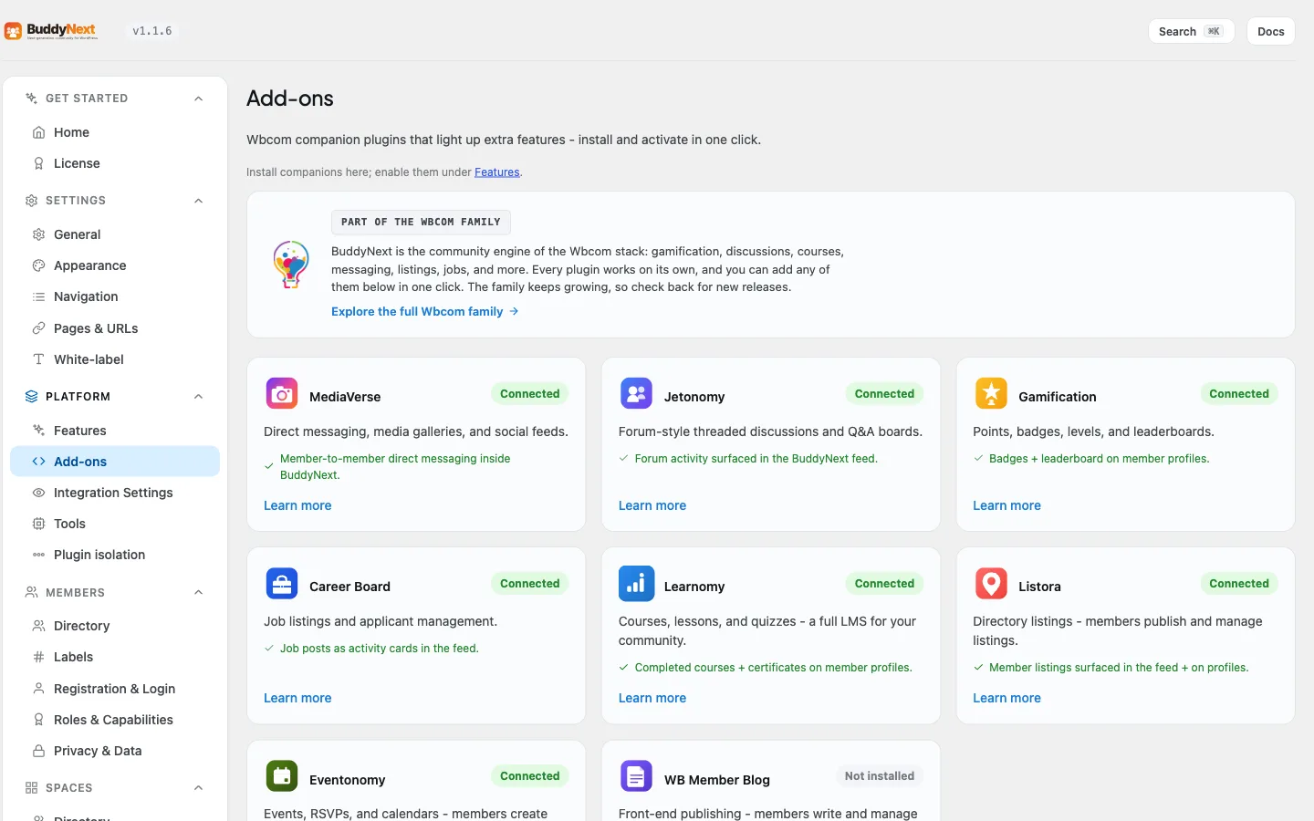
Task: Open the Docs button
Action: 1270,31
